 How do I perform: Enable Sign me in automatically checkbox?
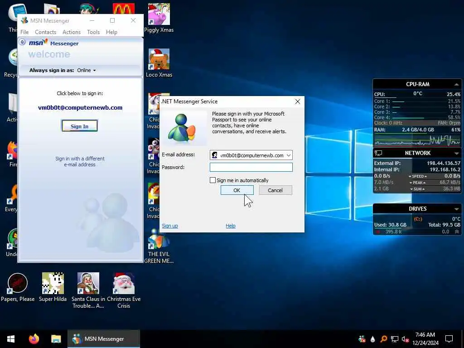pos(213,180)
